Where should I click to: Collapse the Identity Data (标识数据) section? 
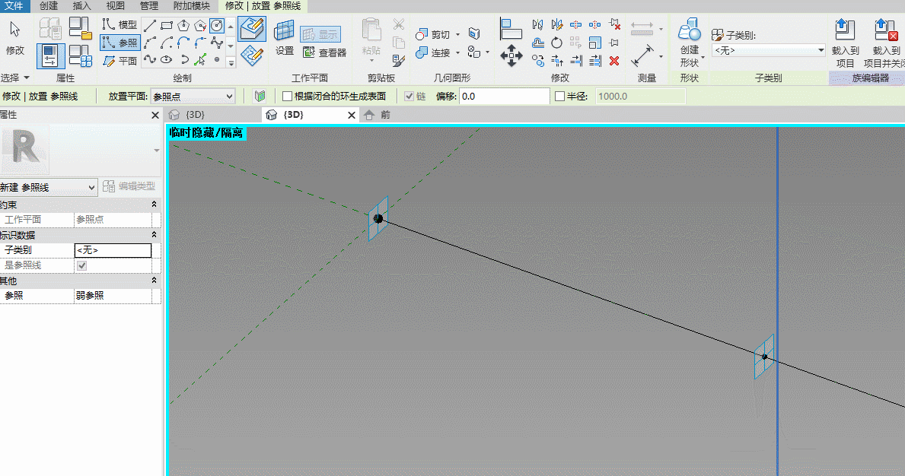154,235
